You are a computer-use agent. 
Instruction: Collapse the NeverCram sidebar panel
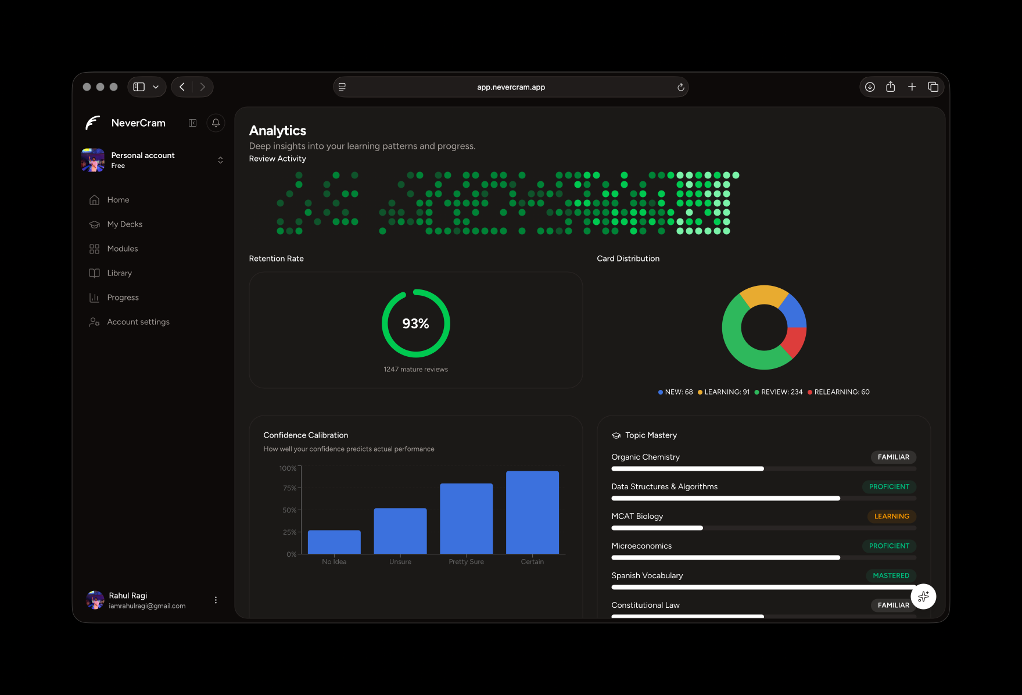[x=192, y=123]
